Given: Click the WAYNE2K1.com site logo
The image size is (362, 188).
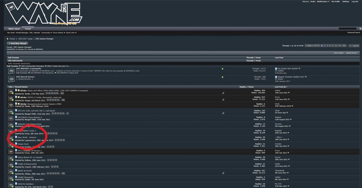Looking at the screenshot, I should tap(43, 14).
